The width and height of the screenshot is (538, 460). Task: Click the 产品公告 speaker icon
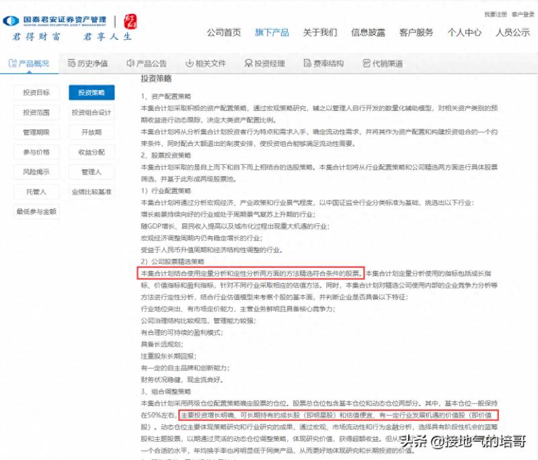[130, 63]
